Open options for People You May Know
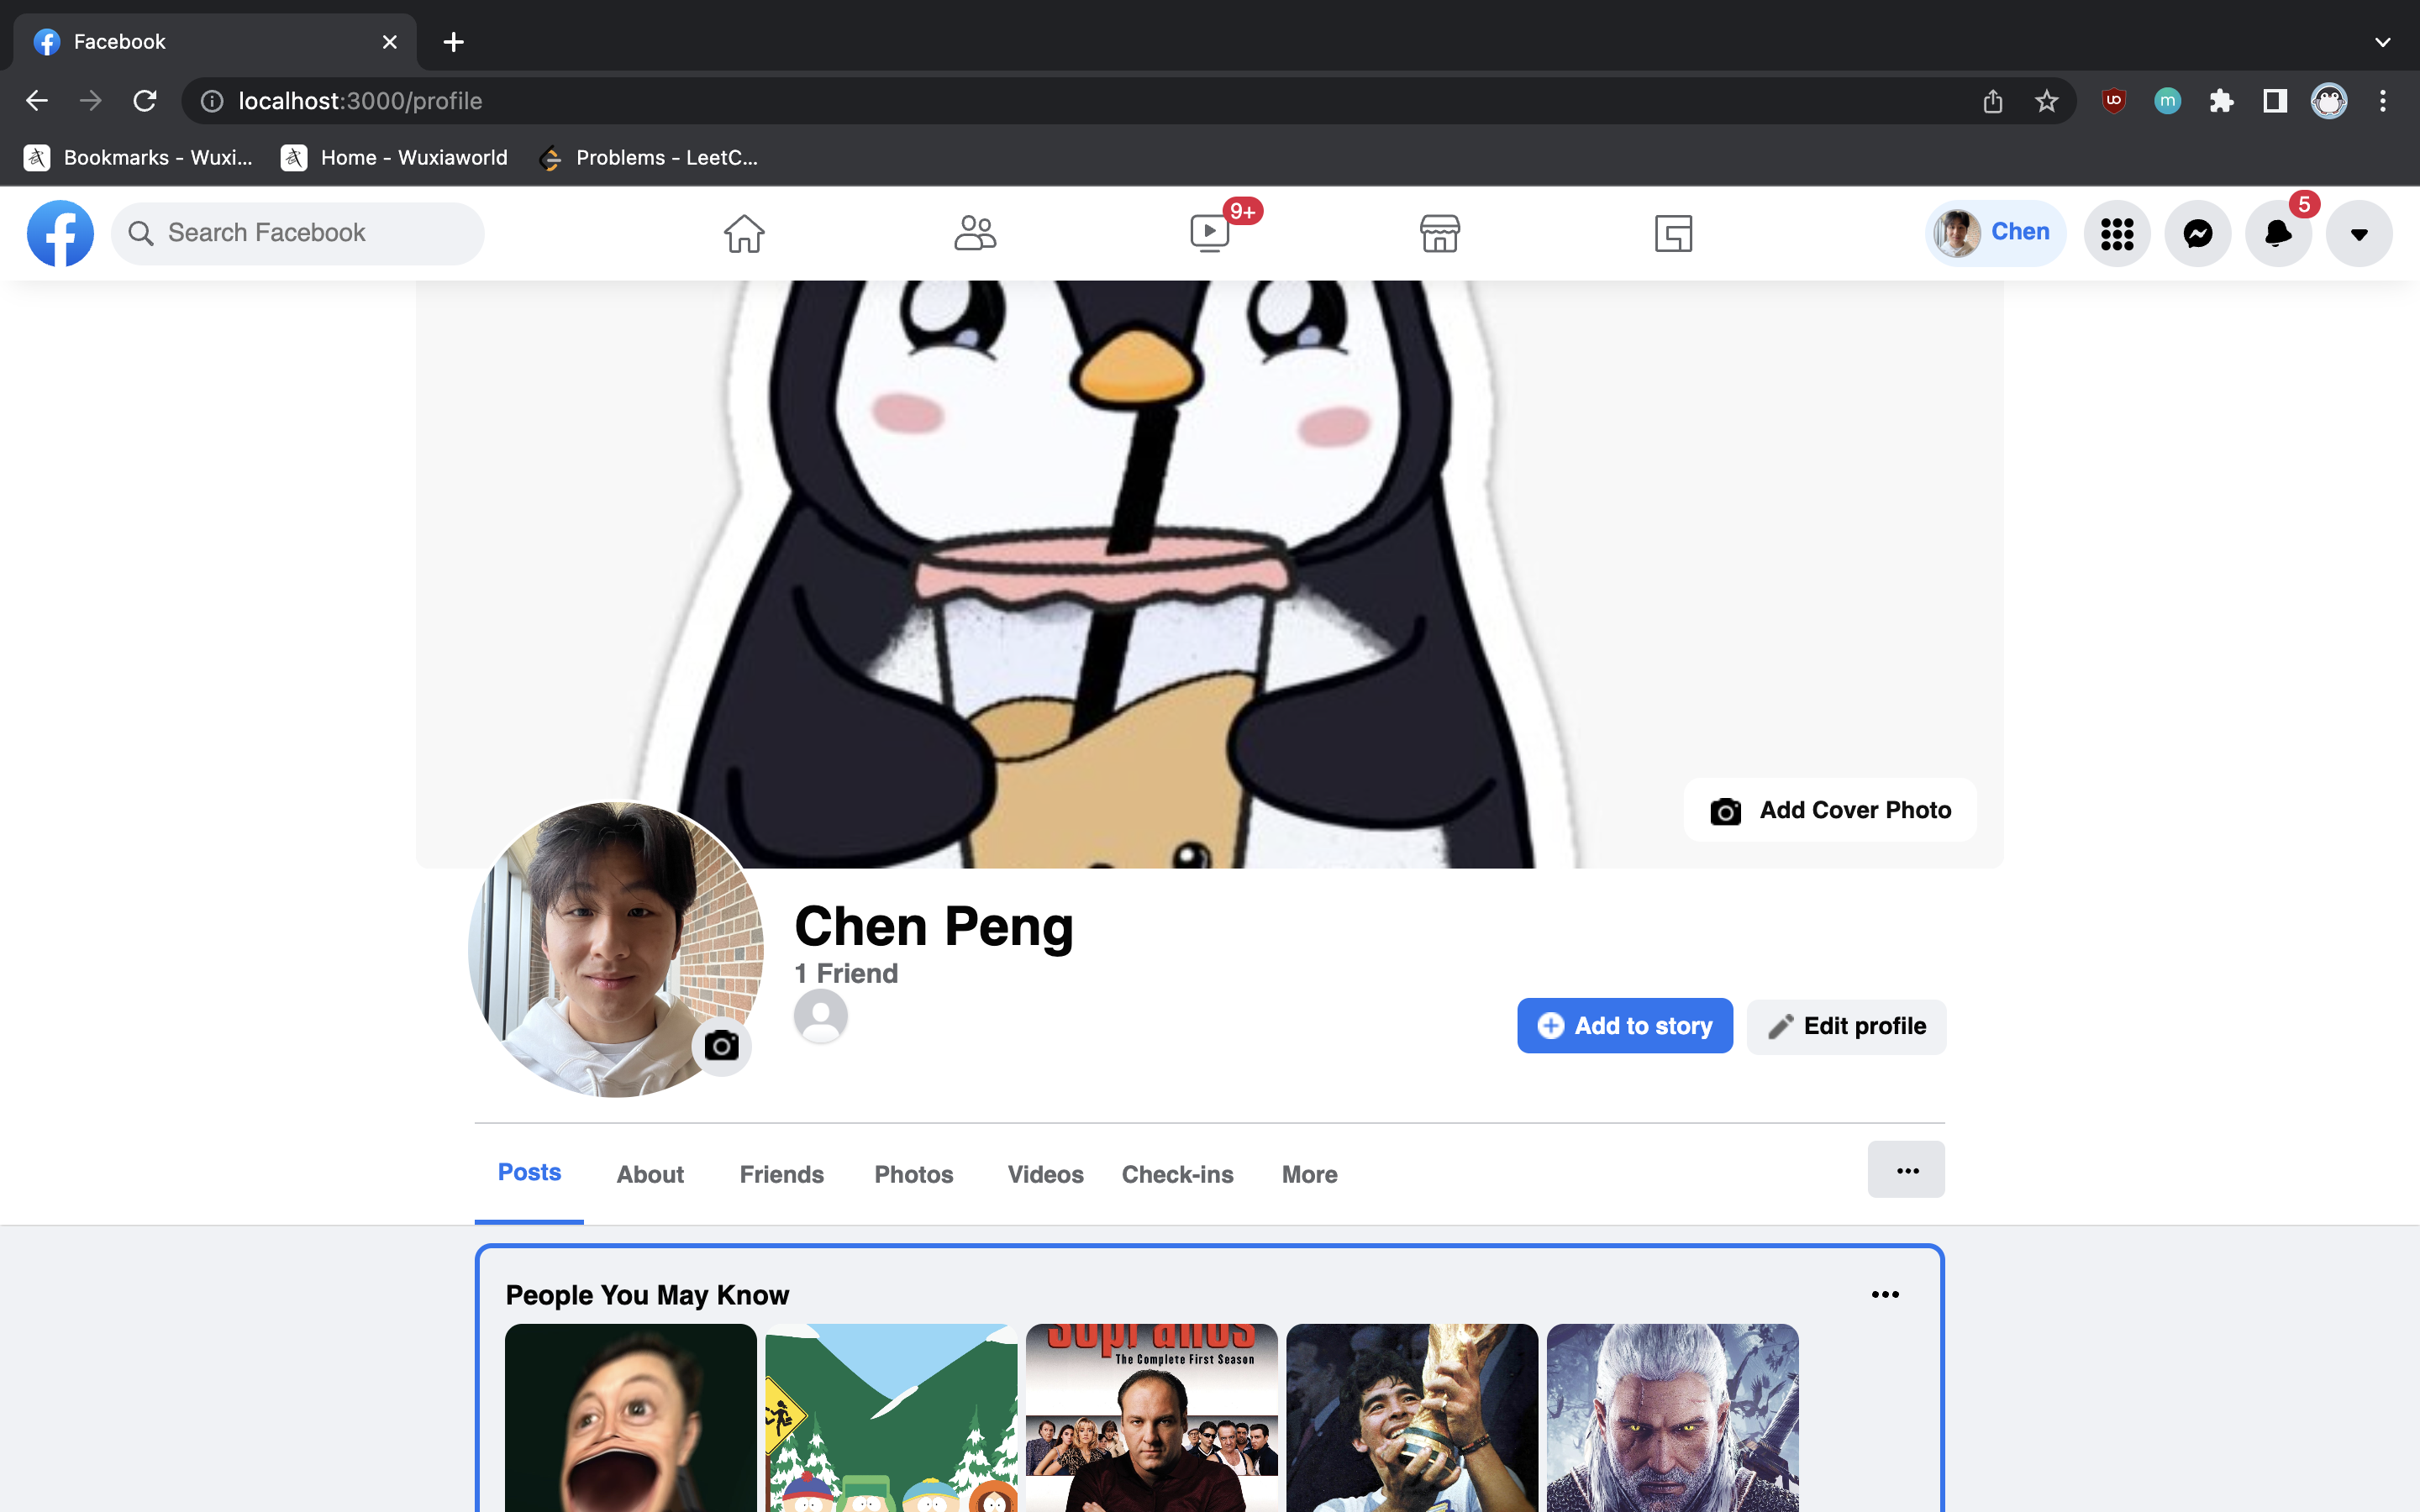Image resolution: width=2420 pixels, height=1512 pixels. tap(1886, 1294)
